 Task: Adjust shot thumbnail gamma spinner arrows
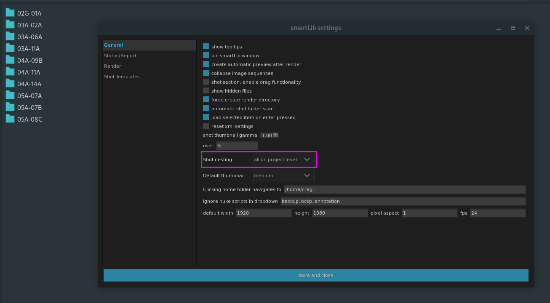tap(275, 135)
